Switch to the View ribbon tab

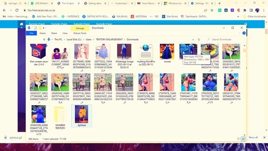65,33
